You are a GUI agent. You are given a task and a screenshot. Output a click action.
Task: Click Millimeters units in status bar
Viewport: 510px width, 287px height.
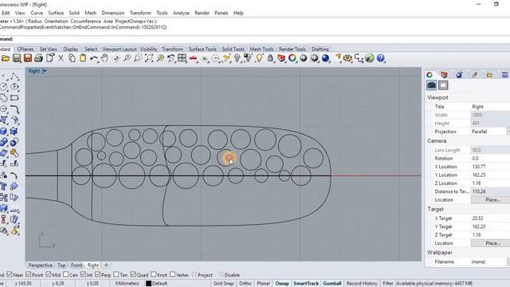pyautogui.click(x=127, y=284)
